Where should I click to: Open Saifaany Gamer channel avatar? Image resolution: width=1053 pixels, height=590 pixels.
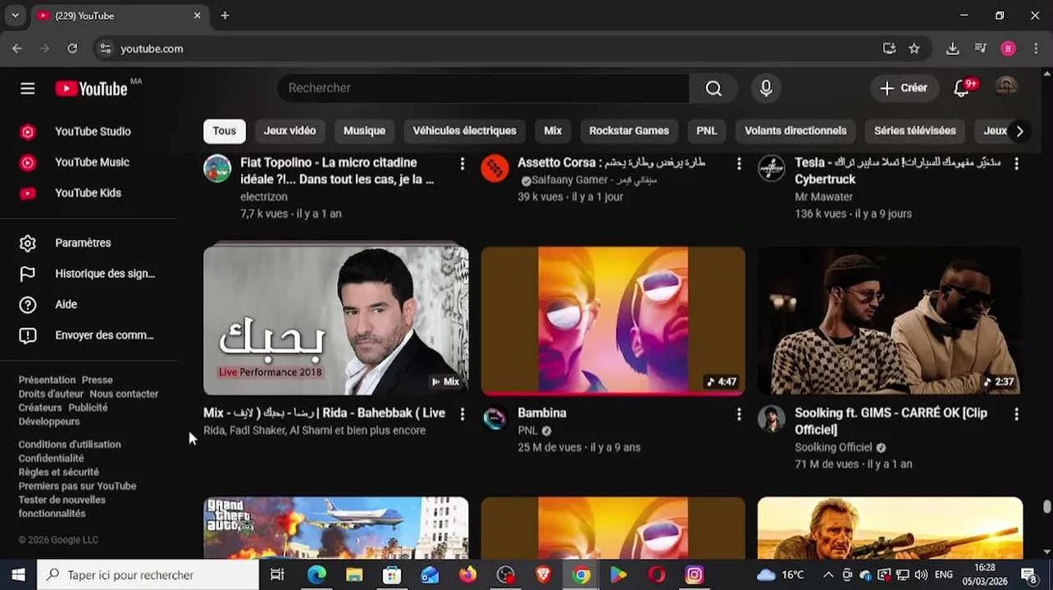coord(495,168)
